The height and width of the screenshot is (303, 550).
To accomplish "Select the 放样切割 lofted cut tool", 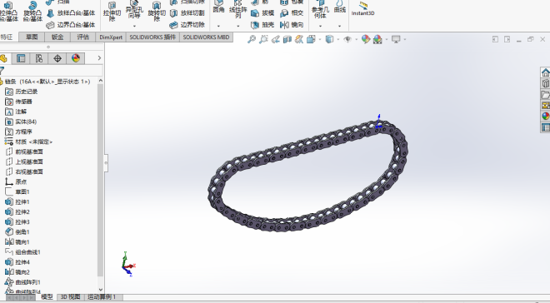I will coord(187,13).
